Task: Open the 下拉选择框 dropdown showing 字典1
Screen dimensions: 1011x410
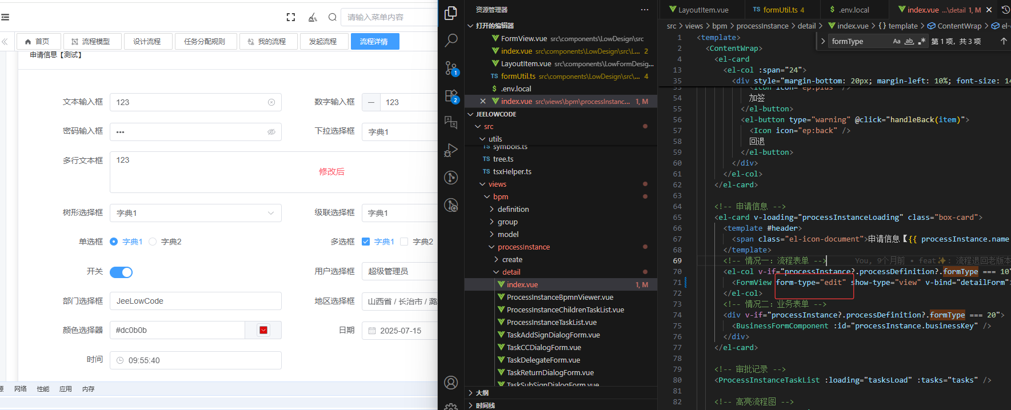Action: (x=400, y=132)
